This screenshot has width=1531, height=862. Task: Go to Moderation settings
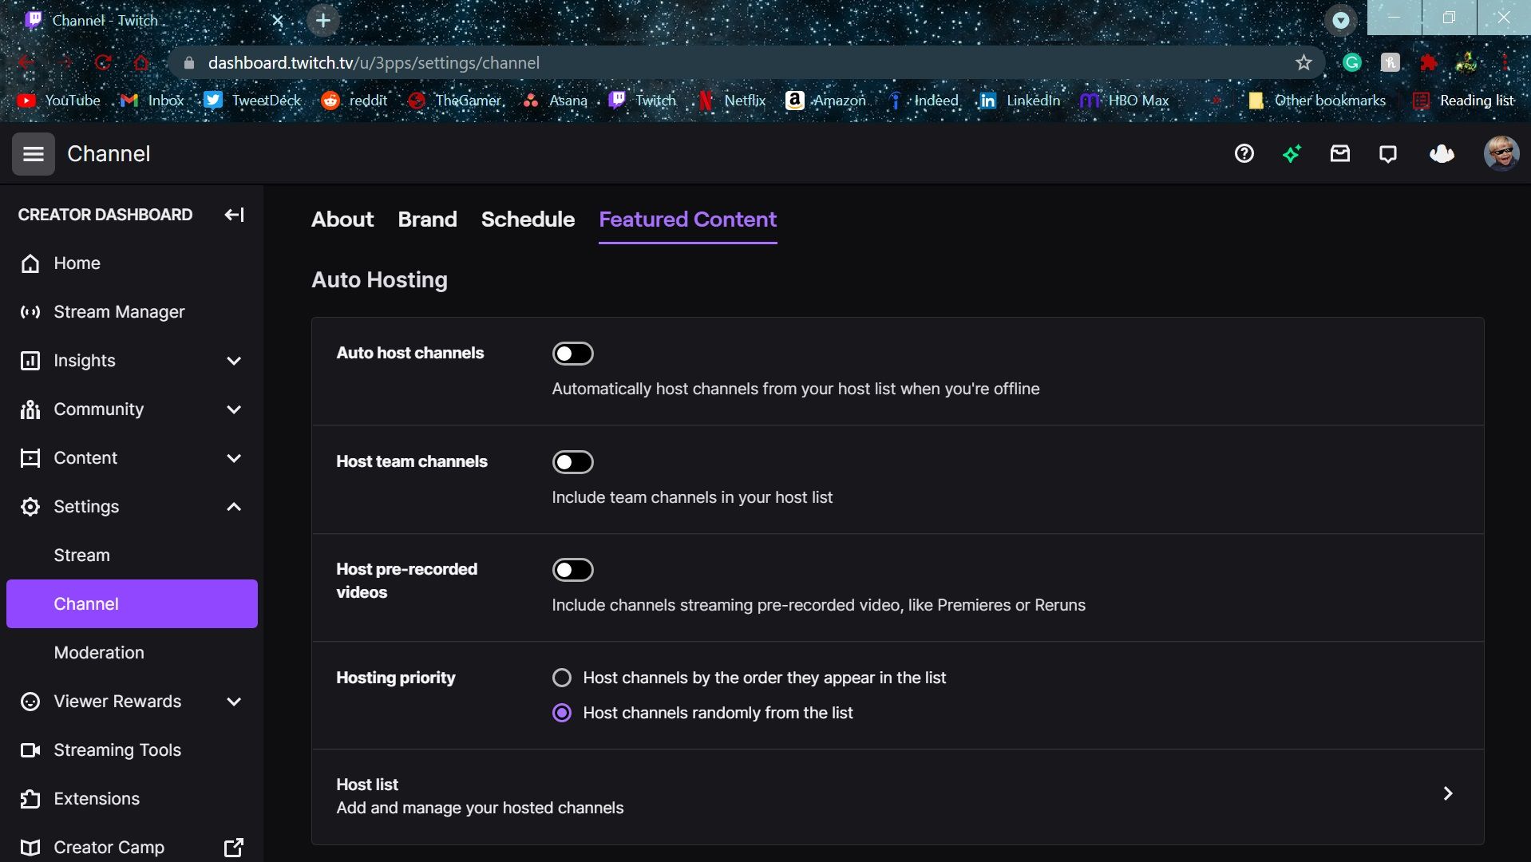pos(99,652)
